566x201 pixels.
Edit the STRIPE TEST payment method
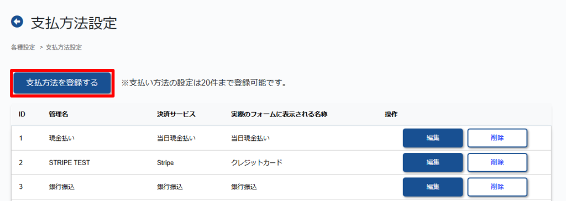coord(433,162)
